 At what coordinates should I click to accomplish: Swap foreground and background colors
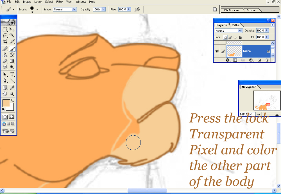12,101
